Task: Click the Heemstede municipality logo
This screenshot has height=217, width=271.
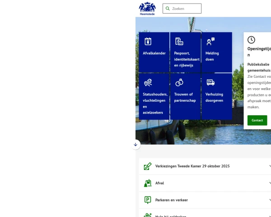Action: [147, 8]
